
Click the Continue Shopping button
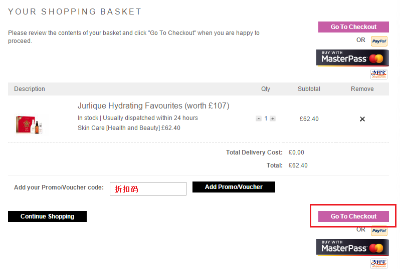coord(47,216)
